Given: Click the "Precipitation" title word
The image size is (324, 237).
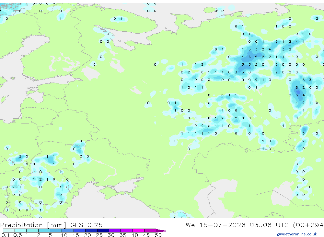Looking at the screenshot, I should (x=21, y=225).
